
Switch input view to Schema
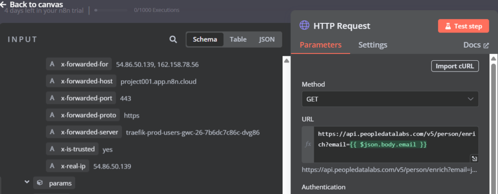[x=205, y=39]
